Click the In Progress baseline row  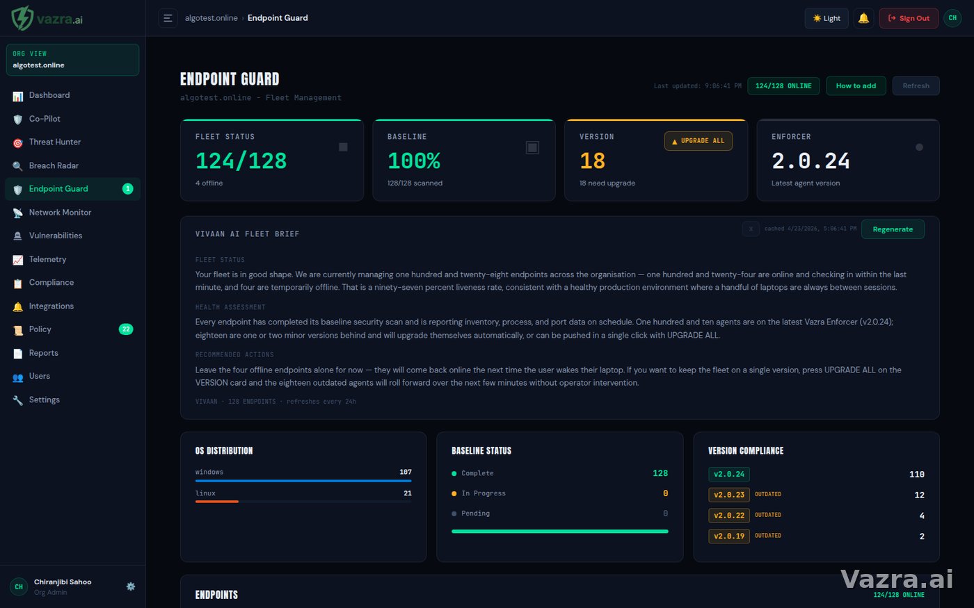tap(560, 493)
